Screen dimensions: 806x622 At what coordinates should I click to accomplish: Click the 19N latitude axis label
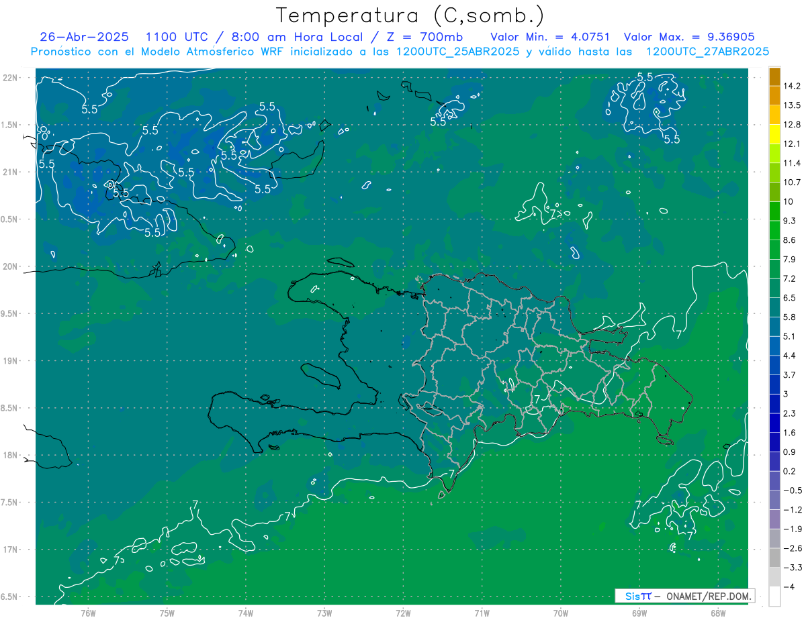(11, 360)
